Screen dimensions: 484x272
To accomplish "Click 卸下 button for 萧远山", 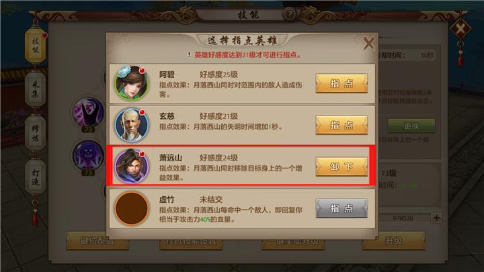I will (x=341, y=167).
